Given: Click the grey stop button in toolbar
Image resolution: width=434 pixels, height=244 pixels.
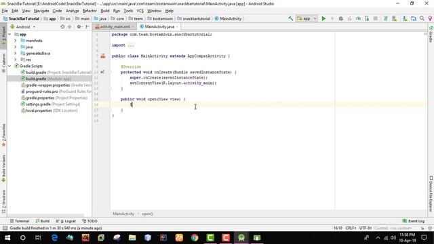Looking at the screenshot, I should [375, 18].
